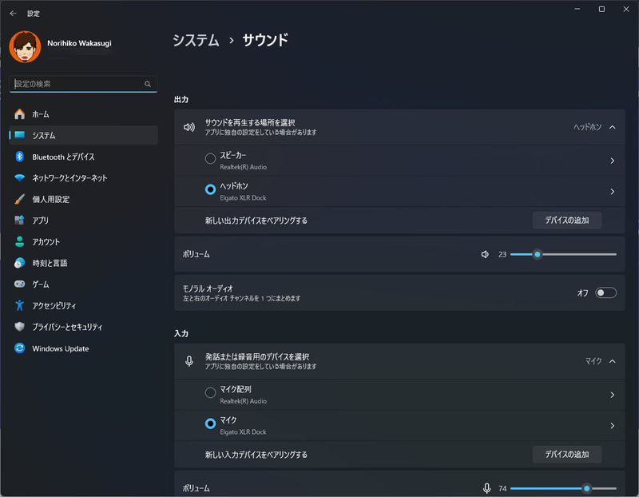The image size is (639, 497).
Task: Select マイク配列 as the input device
Action: coord(210,392)
